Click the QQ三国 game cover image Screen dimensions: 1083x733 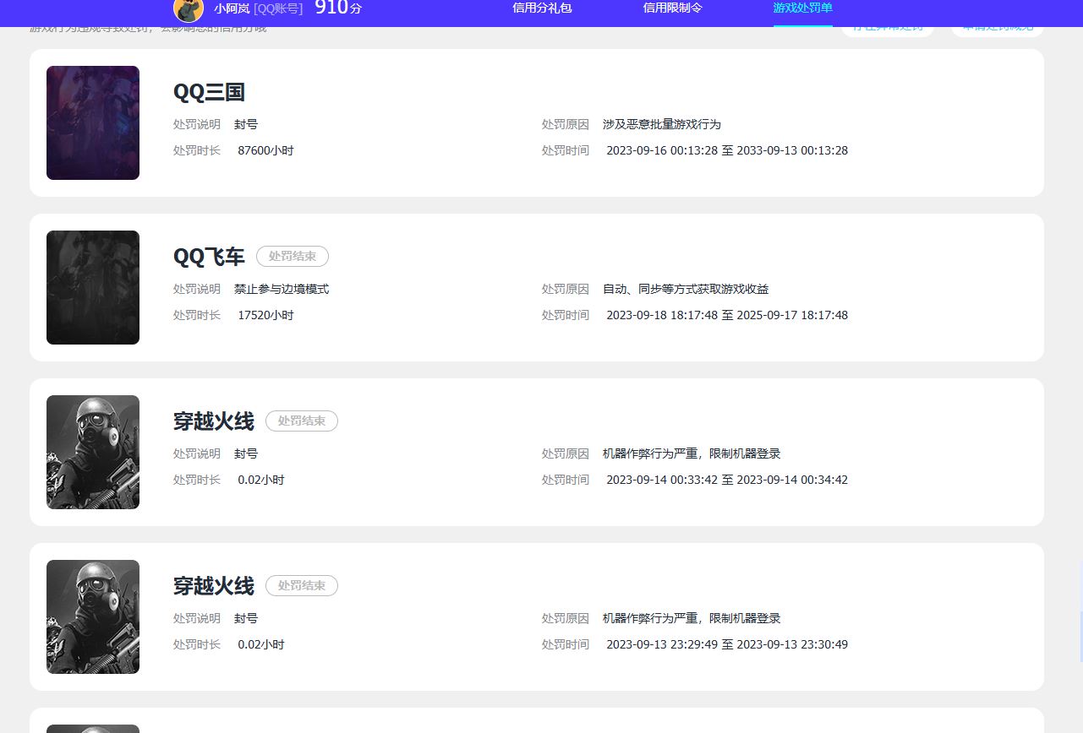pyautogui.click(x=93, y=123)
